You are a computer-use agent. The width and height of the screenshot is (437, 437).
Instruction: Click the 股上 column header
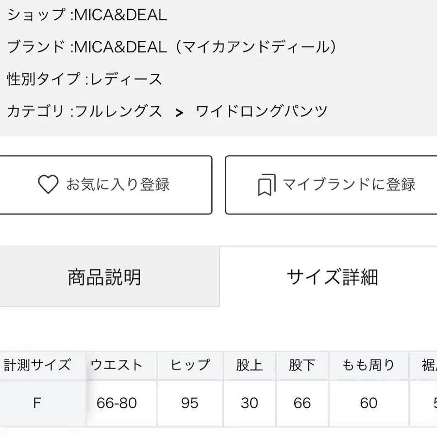[250, 365]
